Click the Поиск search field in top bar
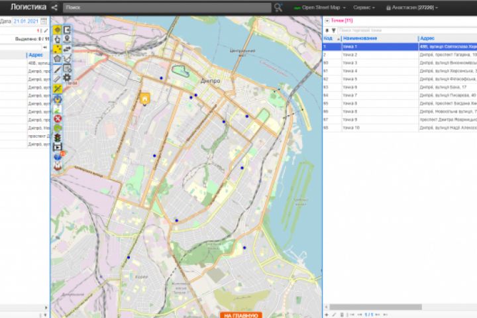This screenshot has height=318, width=477. [x=167, y=7]
